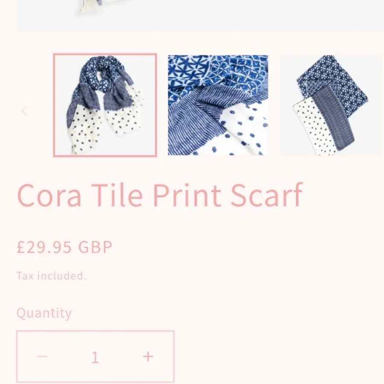The image size is (384, 384).
Task: Select the Cora Tile Print Scarf title
Action: [160, 195]
